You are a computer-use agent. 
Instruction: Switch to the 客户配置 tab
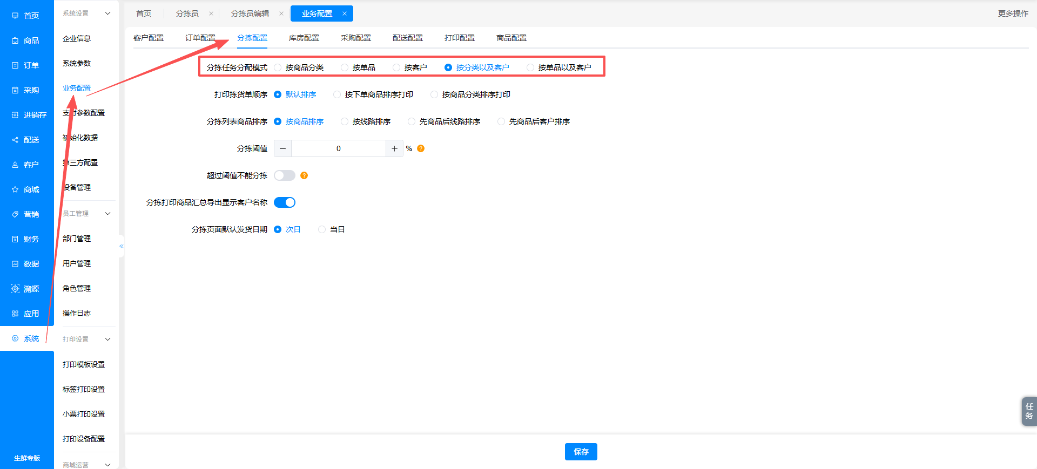coord(149,38)
